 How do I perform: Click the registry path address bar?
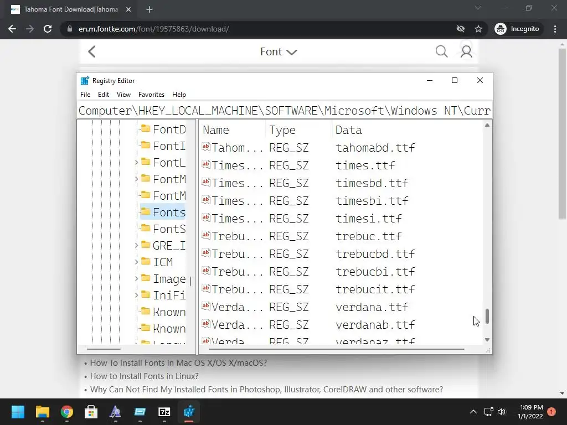click(284, 110)
